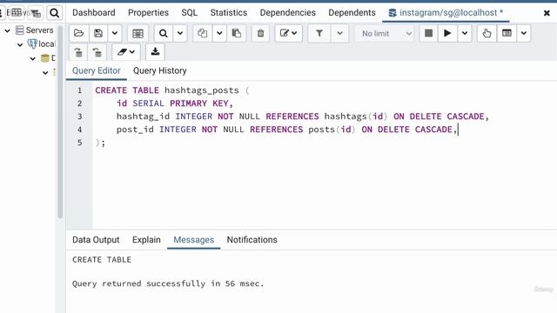557x313 pixels.
Task: Expand the Copy options dropdown arrow
Action: pyautogui.click(x=219, y=33)
